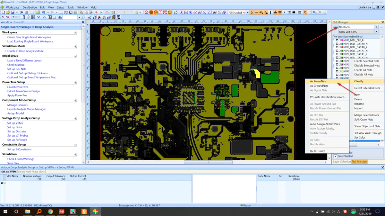Open File Explorer from taskbar
This screenshot has width=385, height=216.
coord(28,212)
